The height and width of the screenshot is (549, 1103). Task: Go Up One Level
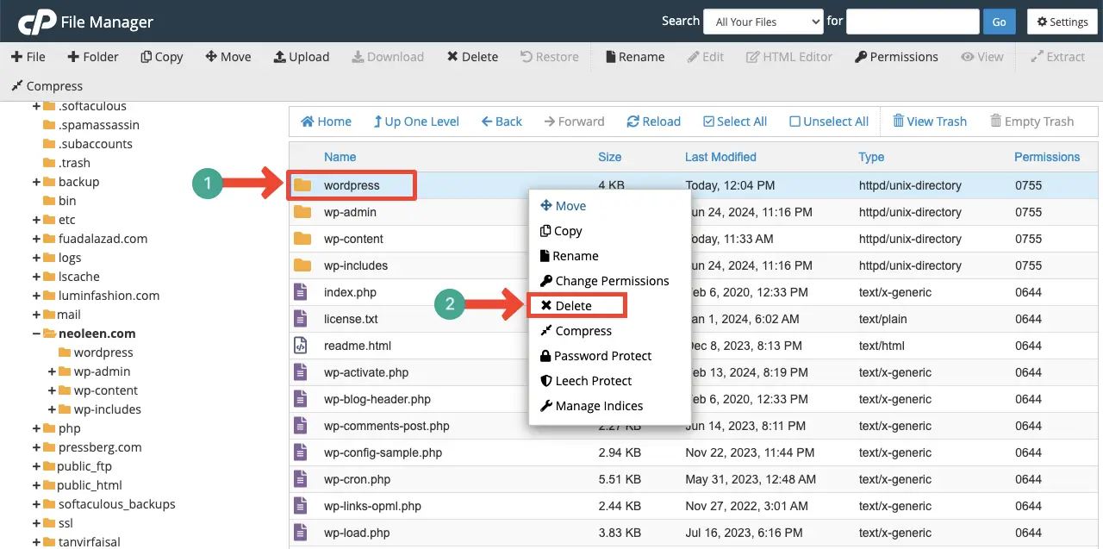point(415,122)
